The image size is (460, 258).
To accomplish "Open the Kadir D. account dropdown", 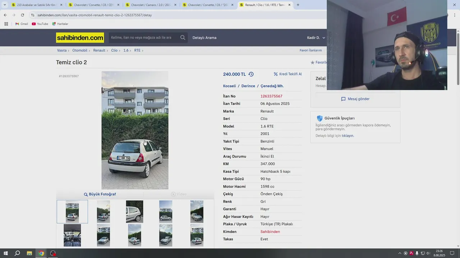I will (x=316, y=38).
